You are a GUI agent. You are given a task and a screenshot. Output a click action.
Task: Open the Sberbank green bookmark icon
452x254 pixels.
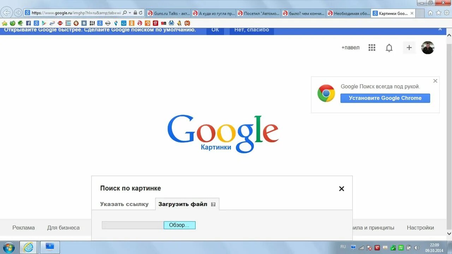[x=12, y=23]
